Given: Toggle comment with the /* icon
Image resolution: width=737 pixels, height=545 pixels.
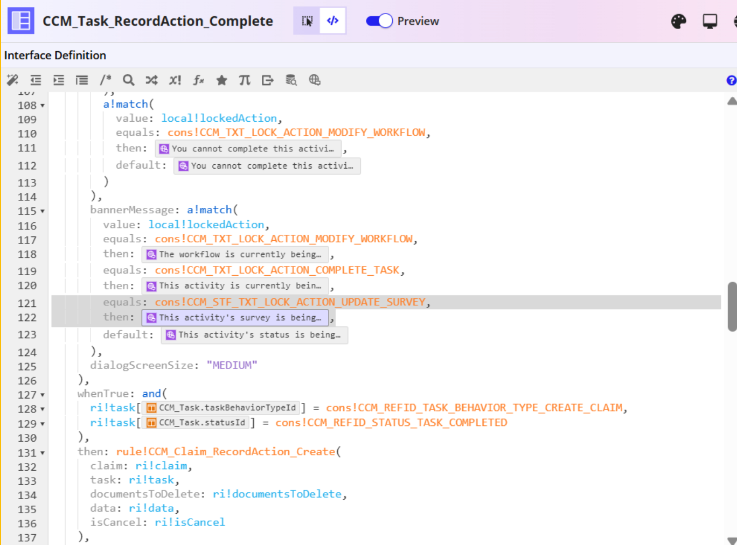Looking at the screenshot, I should [105, 80].
